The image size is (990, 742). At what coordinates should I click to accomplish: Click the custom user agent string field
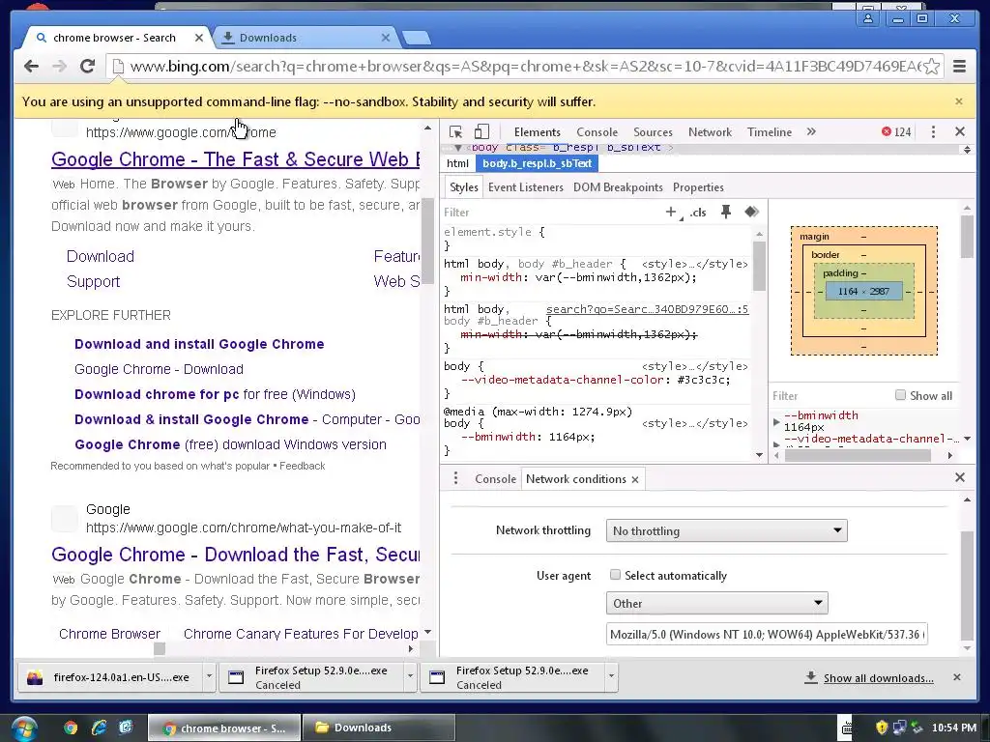click(x=767, y=634)
